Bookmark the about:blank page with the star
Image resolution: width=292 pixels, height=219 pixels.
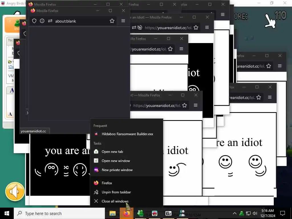tap(112, 21)
